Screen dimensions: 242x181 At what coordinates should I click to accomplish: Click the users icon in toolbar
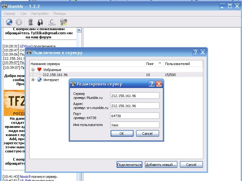pos(64,22)
